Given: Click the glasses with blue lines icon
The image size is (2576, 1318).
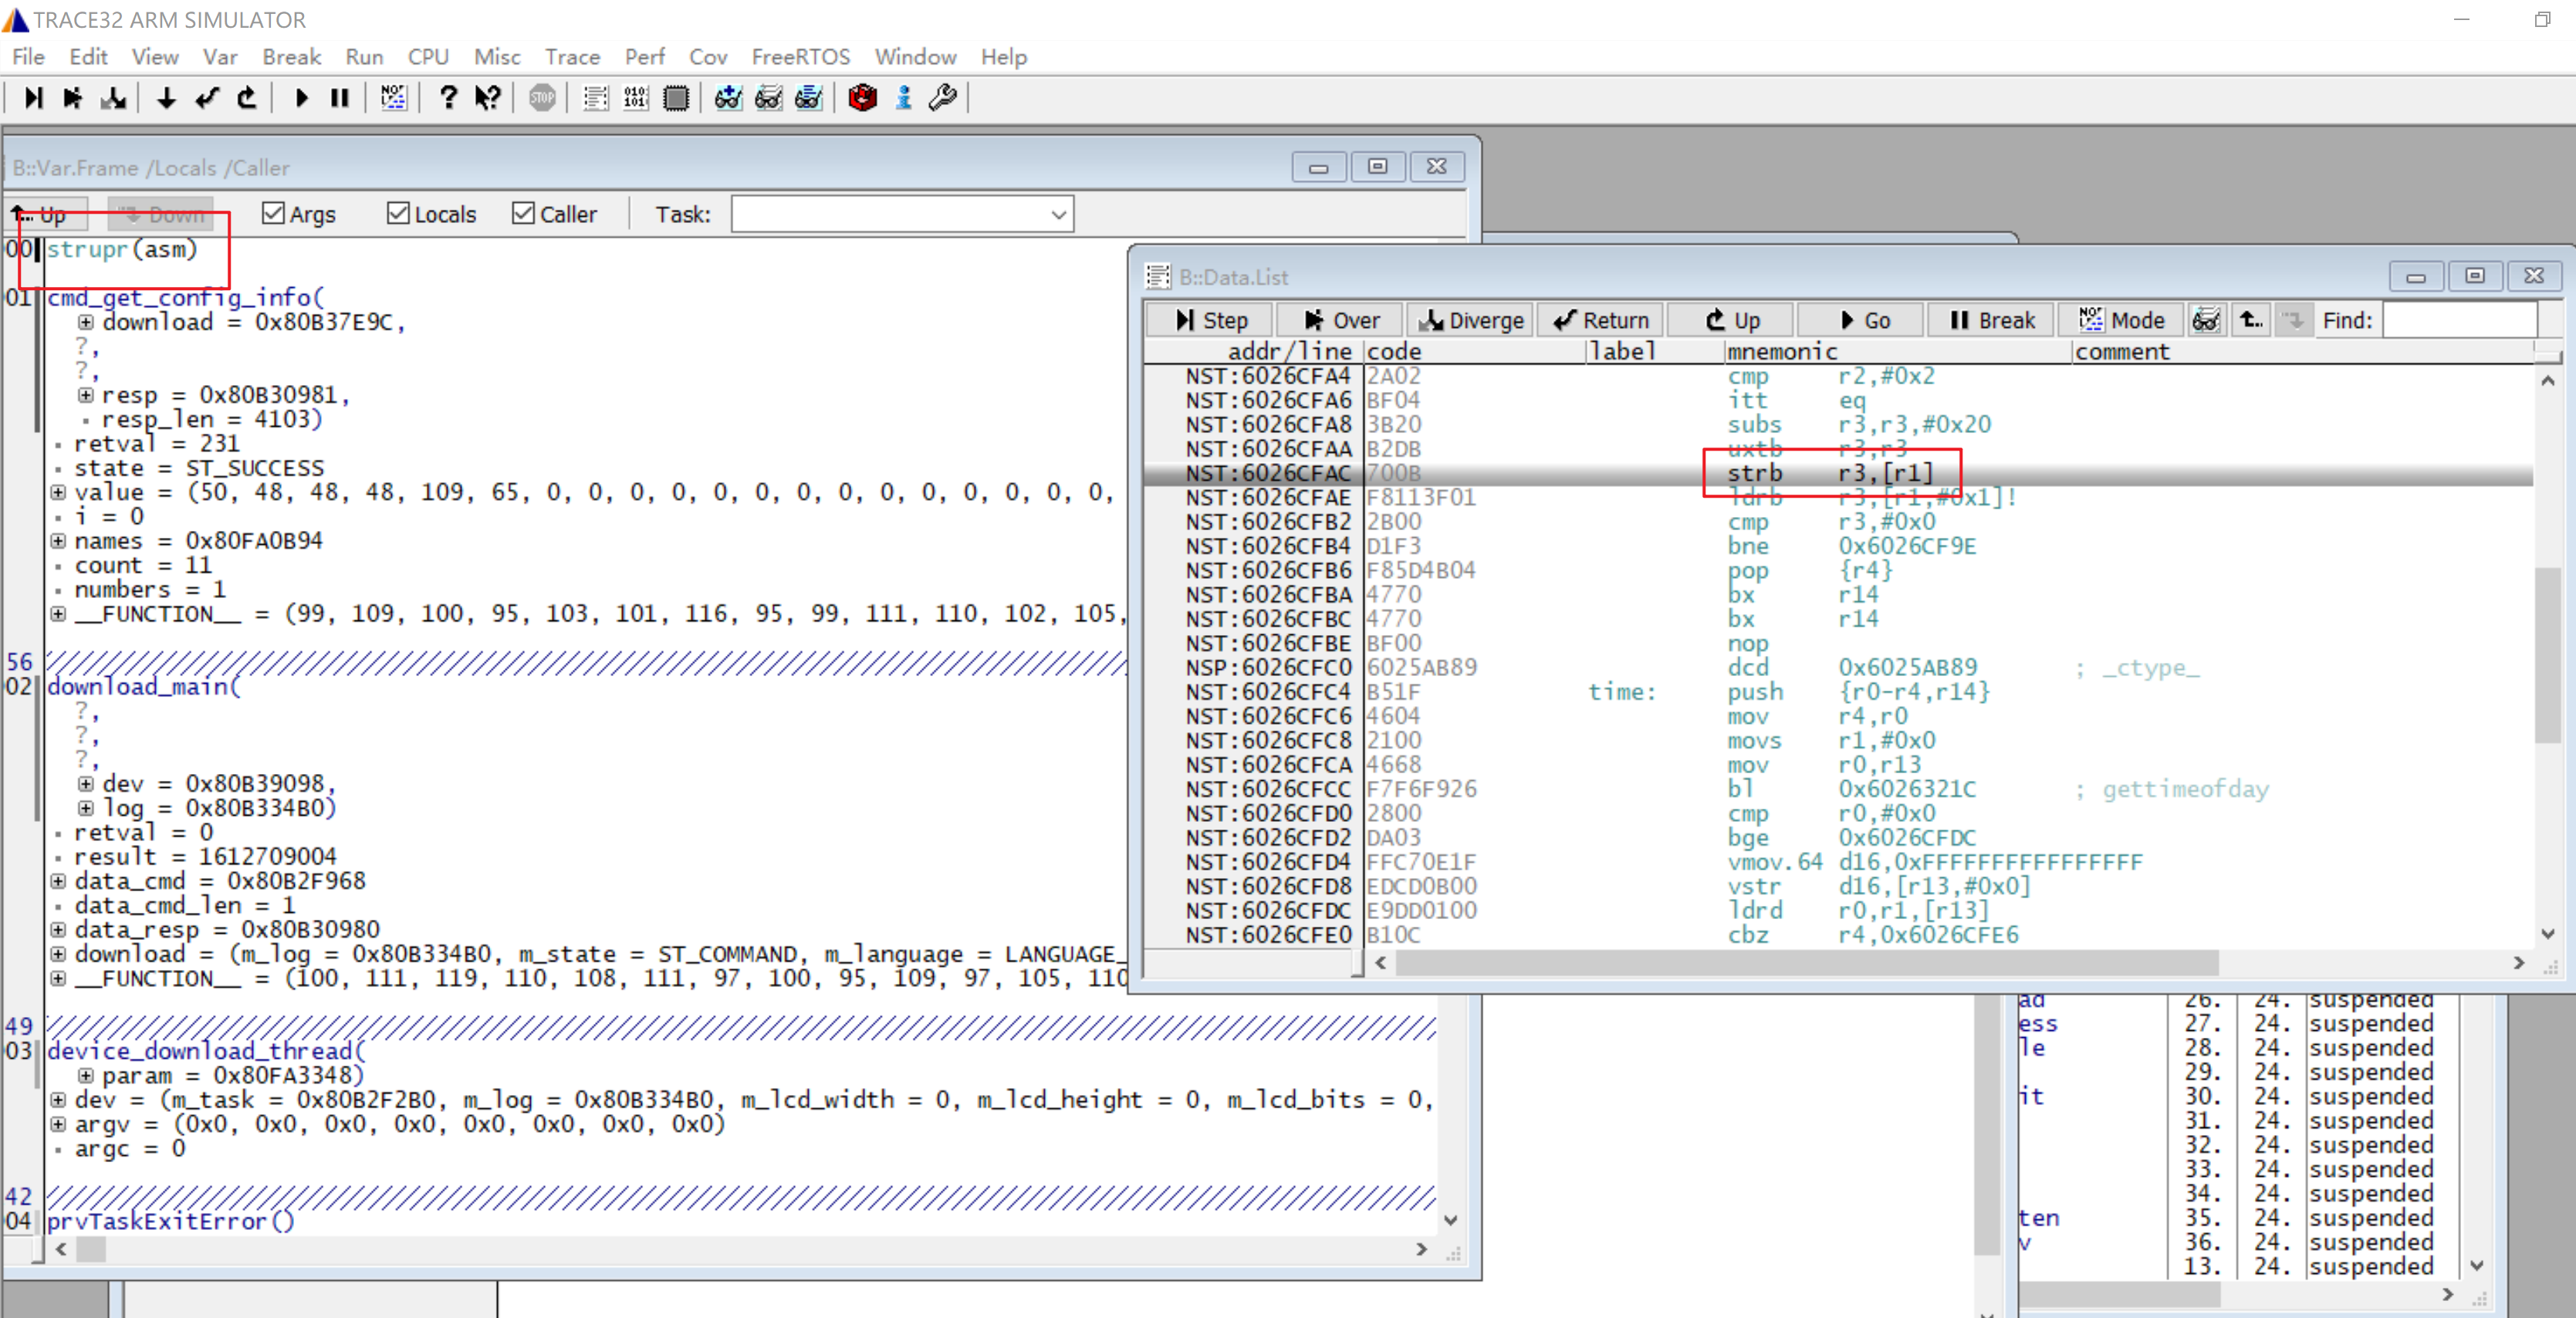Looking at the screenshot, I should tap(809, 98).
